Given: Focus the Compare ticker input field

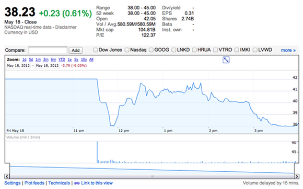Looking at the screenshot, I should tap(48, 50).
